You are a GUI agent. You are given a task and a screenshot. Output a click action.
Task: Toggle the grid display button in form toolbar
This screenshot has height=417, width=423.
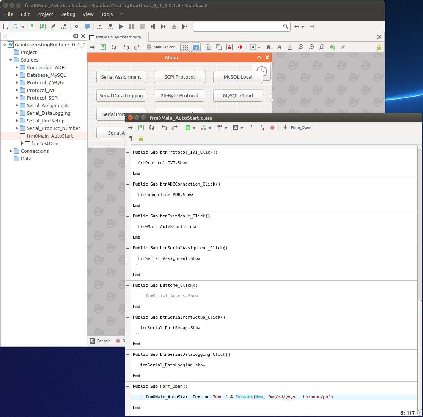185,47
